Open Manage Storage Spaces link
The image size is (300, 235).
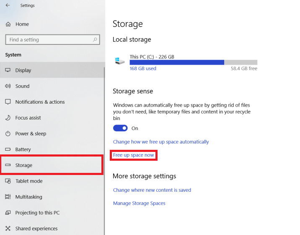139,203
